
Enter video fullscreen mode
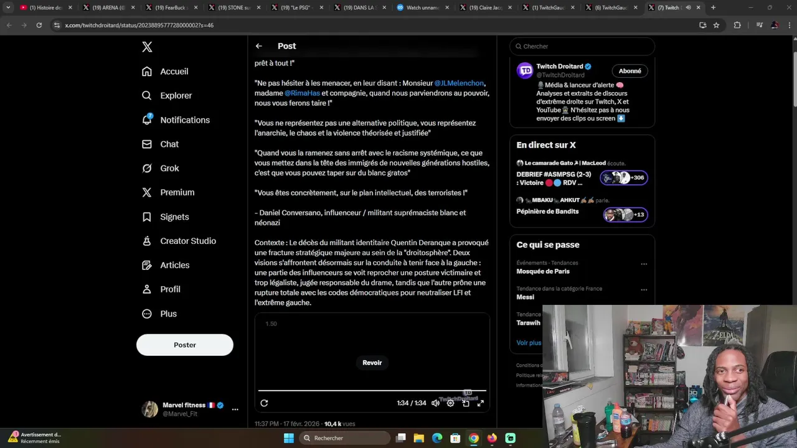(481, 403)
